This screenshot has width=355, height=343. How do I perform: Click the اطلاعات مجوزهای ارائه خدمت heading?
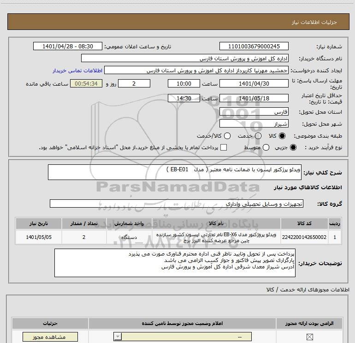tap(308, 290)
